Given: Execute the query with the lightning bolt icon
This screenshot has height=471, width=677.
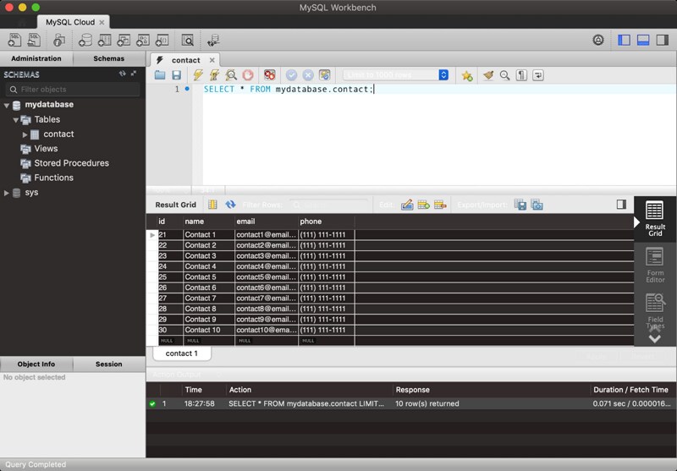Looking at the screenshot, I should (x=197, y=75).
